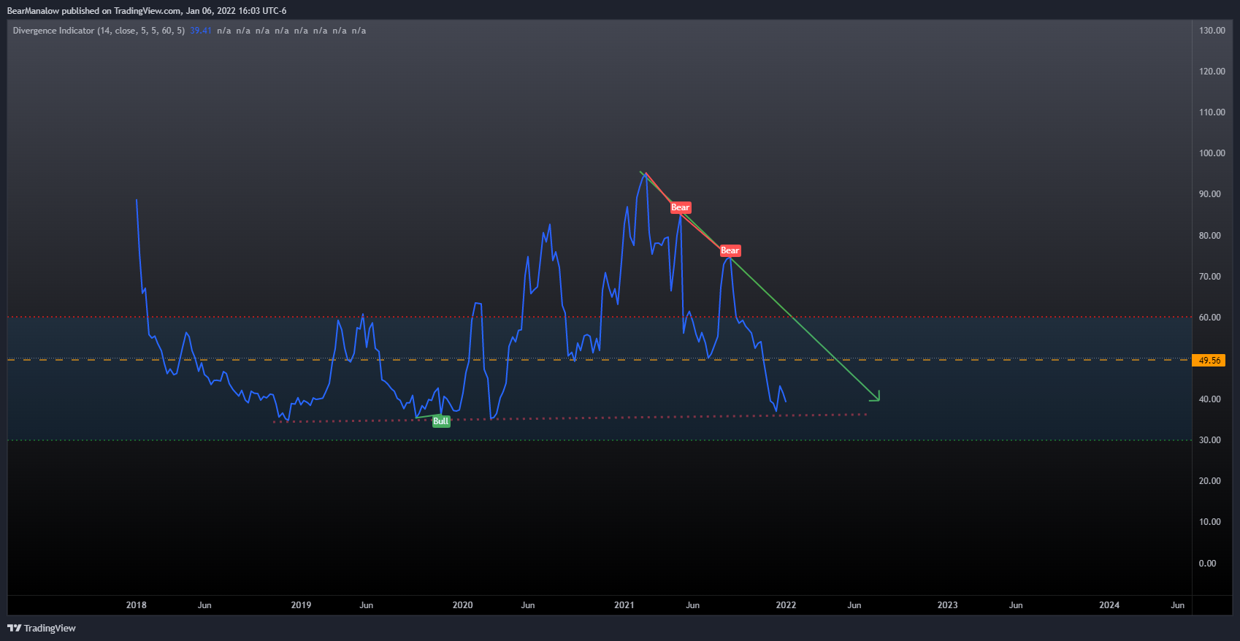Viewport: 1240px width, 641px height.
Task: Click the BearManalow publisher header text
Action: click(x=147, y=11)
